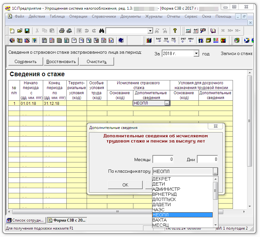Click the Undo arrow icon
Image resolution: width=260 pixels, height=237 pixels.
coord(87,31)
